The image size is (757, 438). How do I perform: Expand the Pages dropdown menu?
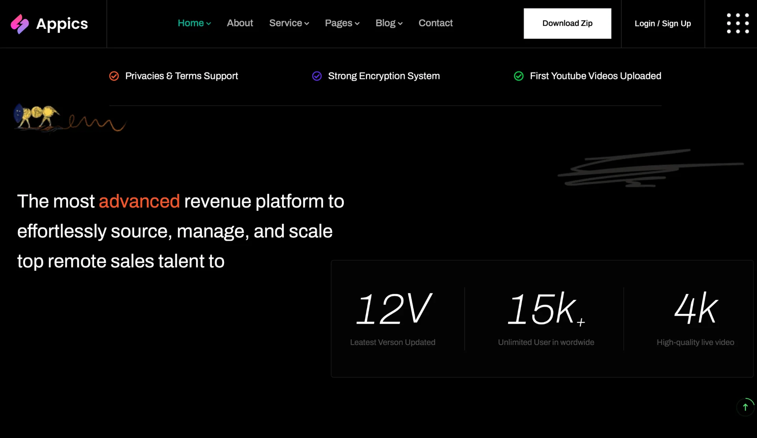click(342, 23)
